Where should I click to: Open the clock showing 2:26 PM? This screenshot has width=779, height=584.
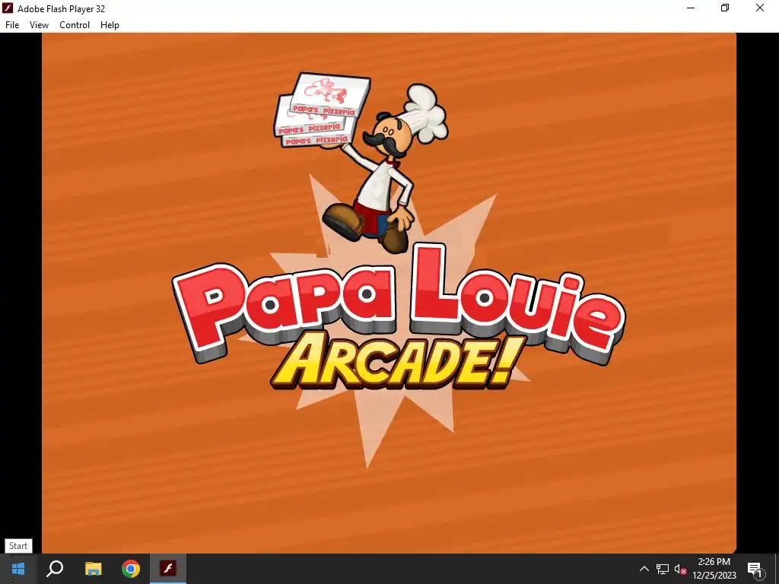(714, 569)
